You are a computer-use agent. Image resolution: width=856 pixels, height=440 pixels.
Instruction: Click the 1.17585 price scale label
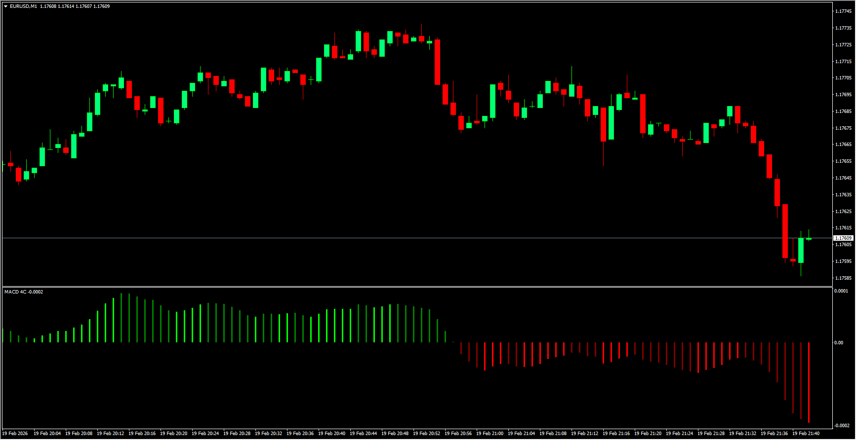[x=843, y=278]
